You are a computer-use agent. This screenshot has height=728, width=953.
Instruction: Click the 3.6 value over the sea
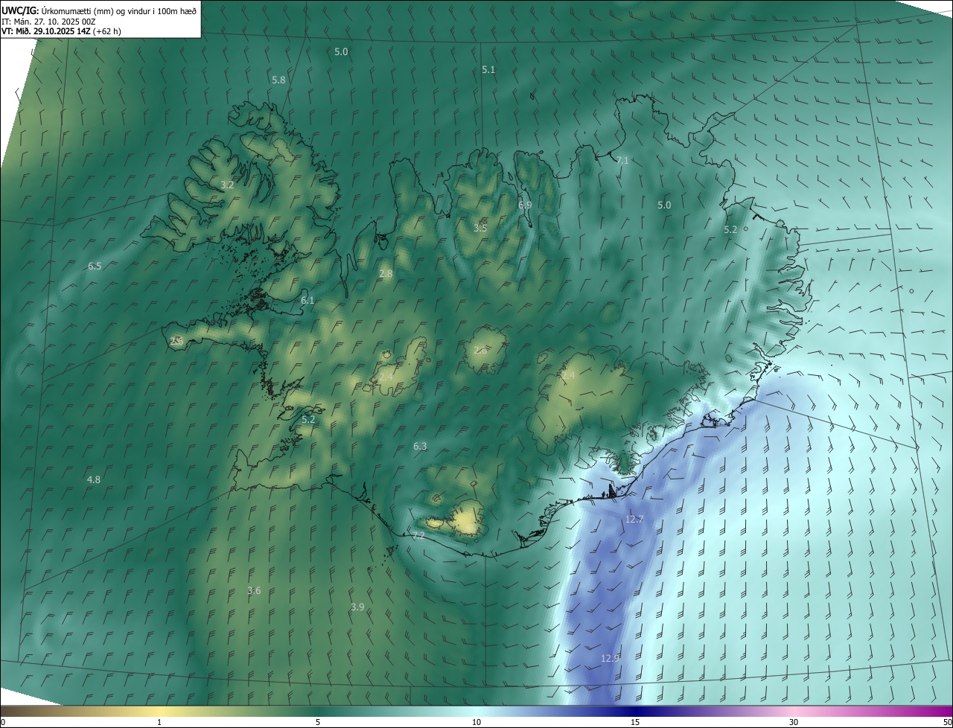coord(254,590)
